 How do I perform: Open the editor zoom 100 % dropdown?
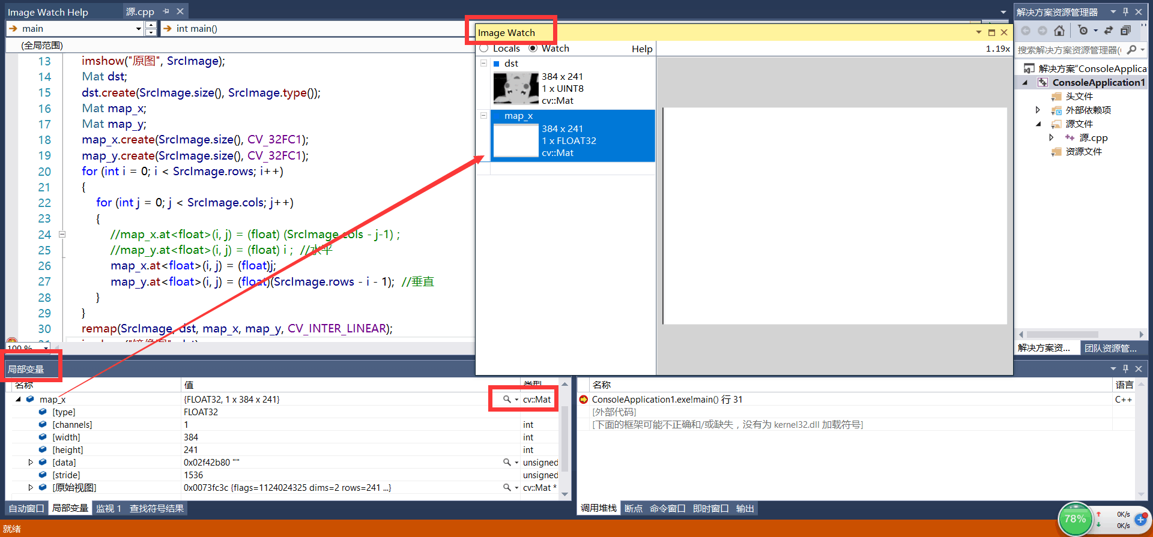(x=46, y=348)
